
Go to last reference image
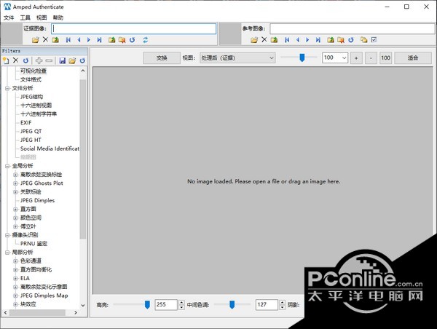pyautogui.click(x=318, y=40)
